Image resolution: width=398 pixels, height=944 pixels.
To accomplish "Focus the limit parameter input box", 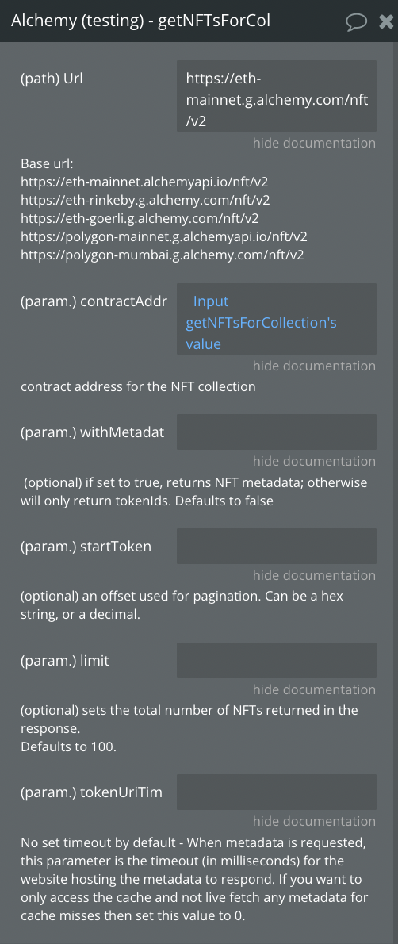I will pos(277,661).
